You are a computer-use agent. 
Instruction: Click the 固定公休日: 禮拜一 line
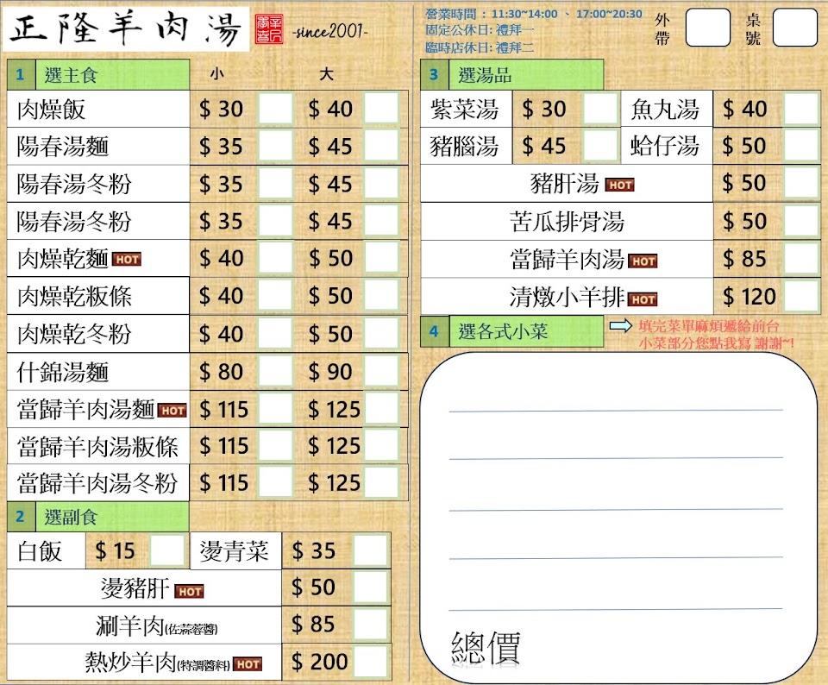click(x=480, y=30)
